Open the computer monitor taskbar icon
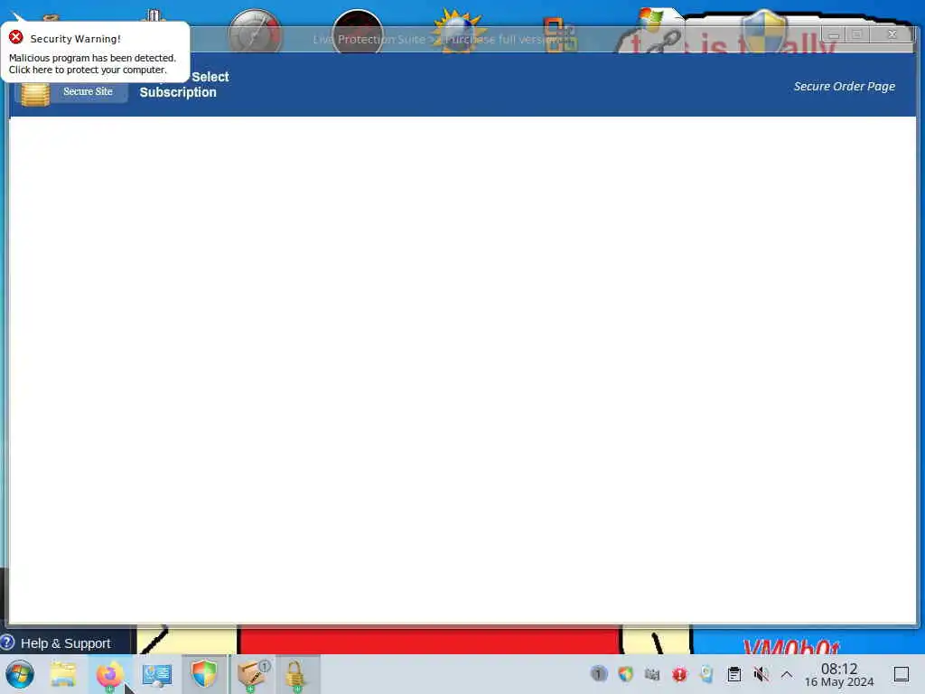The height and width of the screenshot is (694, 925). coord(157,674)
